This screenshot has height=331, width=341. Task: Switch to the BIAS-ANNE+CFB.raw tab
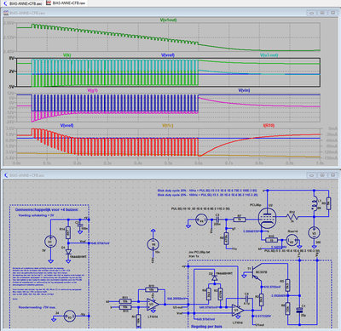coord(66,3)
